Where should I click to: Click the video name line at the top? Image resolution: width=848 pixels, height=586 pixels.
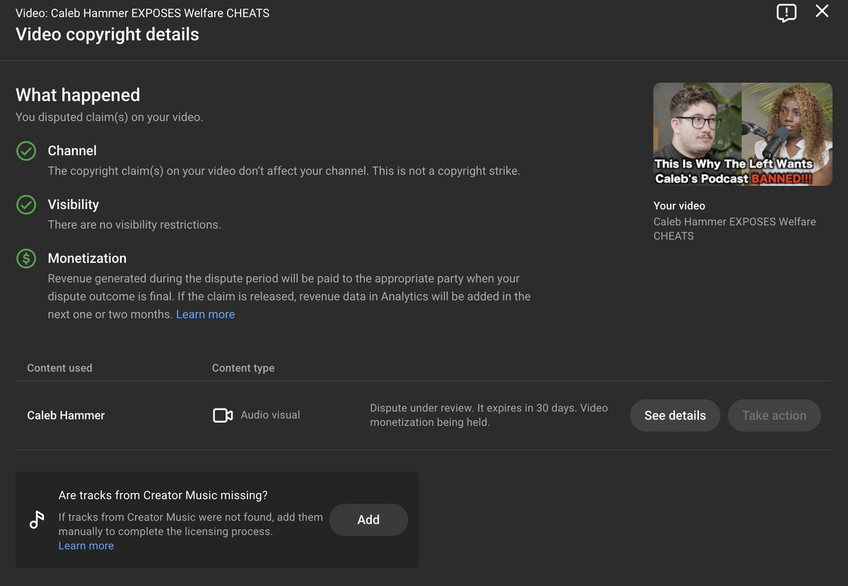142,13
